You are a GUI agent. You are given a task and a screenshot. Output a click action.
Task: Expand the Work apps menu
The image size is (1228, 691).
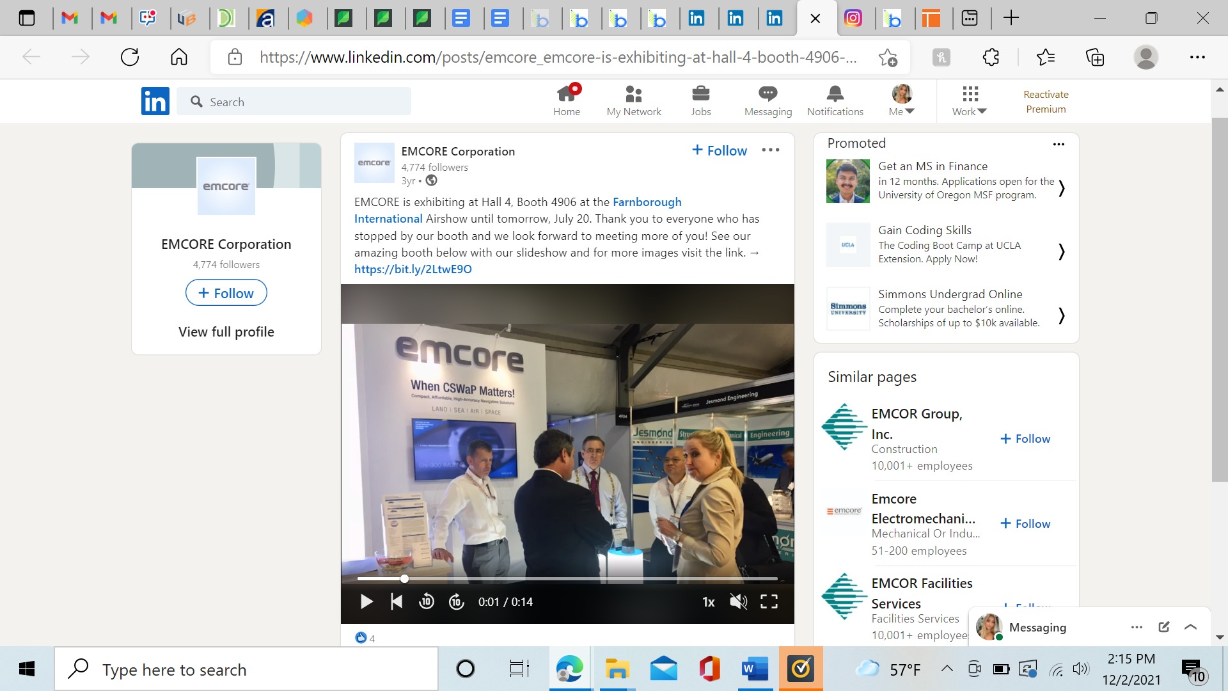970,101
